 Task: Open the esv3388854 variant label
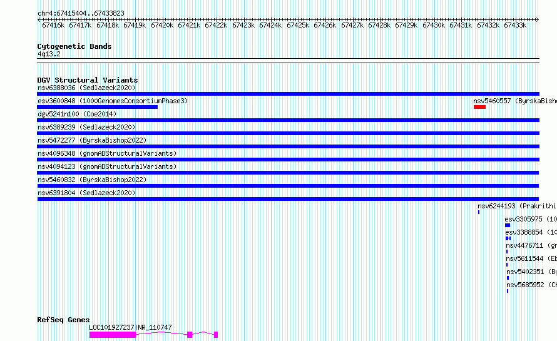click(x=531, y=232)
